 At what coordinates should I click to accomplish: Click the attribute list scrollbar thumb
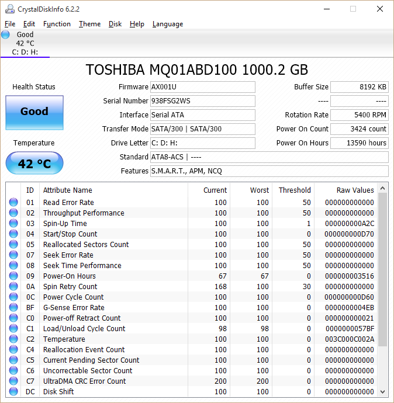(383, 269)
